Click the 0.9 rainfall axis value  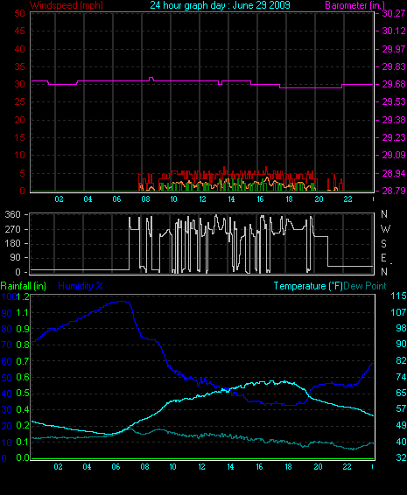(x=23, y=329)
